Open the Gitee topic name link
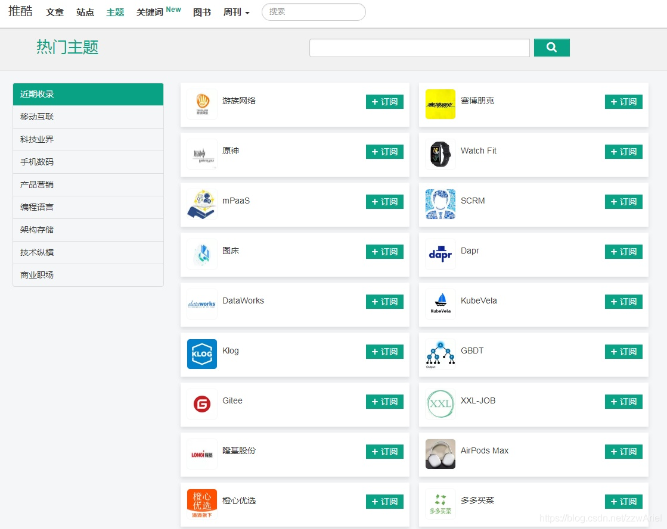Screen dimensions: 667x529 coord(232,401)
